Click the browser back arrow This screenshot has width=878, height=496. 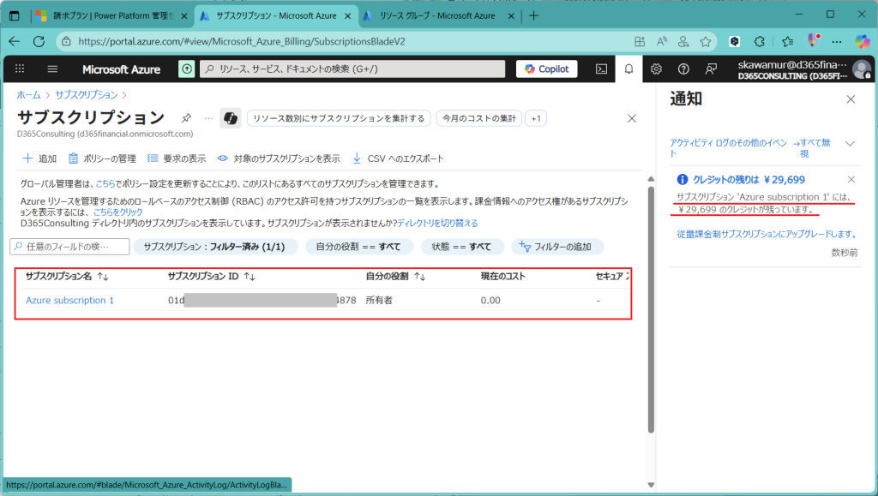pyautogui.click(x=15, y=41)
